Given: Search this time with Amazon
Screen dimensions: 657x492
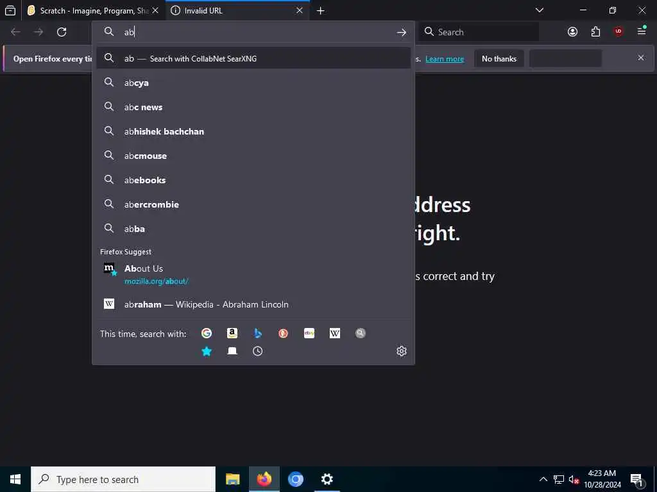Looking at the screenshot, I should pos(232,333).
